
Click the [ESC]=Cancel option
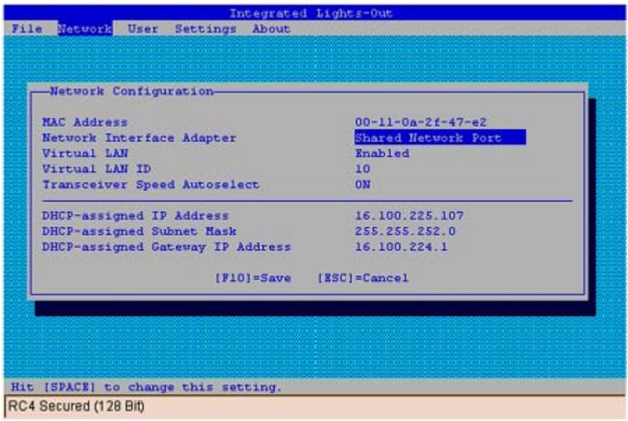(363, 277)
